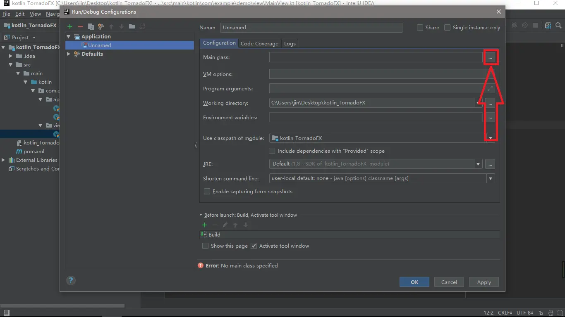Open Project Structure icon in main toolbar
Viewport: 565px width, 317px height.
click(548, 26)
